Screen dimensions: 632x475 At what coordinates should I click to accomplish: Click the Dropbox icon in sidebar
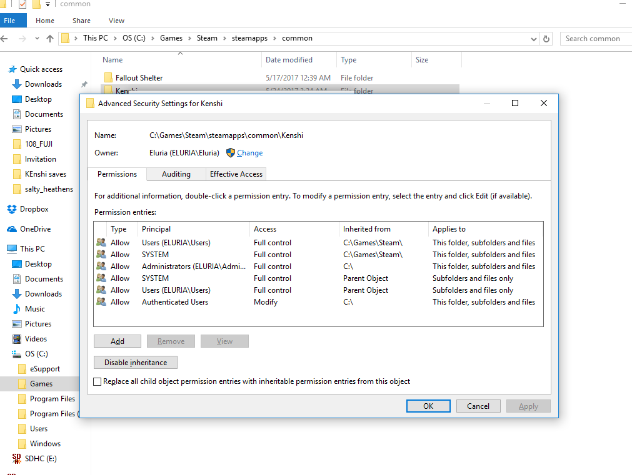pyautogui.click(x=12, y=209)
